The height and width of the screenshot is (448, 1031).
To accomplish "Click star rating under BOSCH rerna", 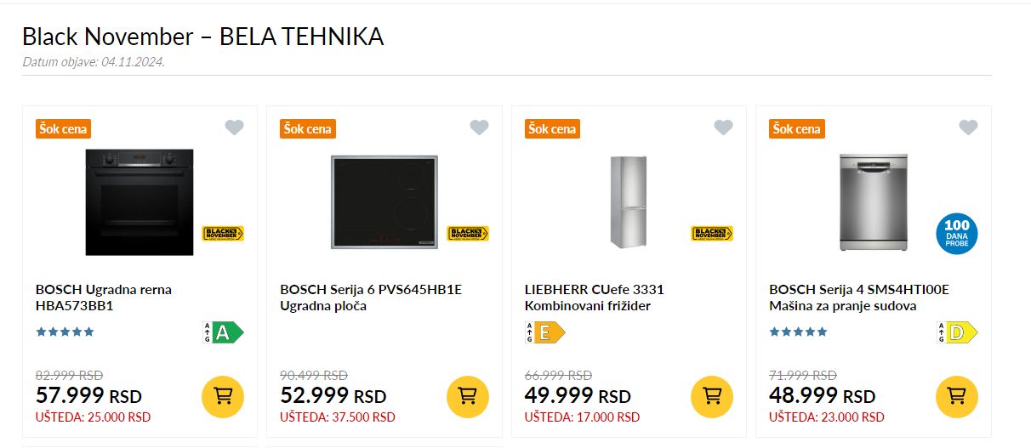I will pos(65,332).
